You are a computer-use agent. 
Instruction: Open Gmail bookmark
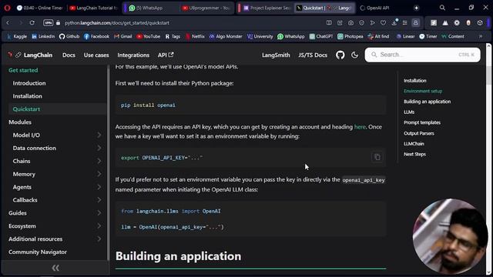(123, 36)
